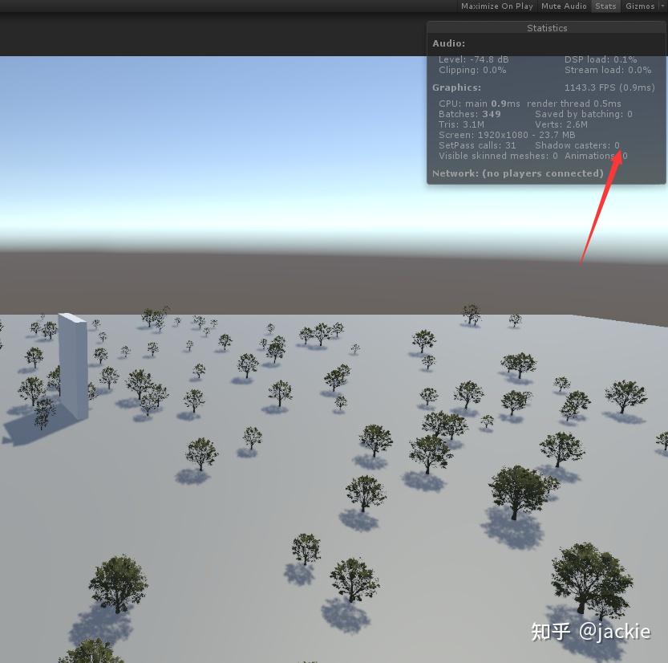Select the 'Verts: 2.6M' statistic
The height and width of the screenshot is (663, 668).
tap(561, 124)
